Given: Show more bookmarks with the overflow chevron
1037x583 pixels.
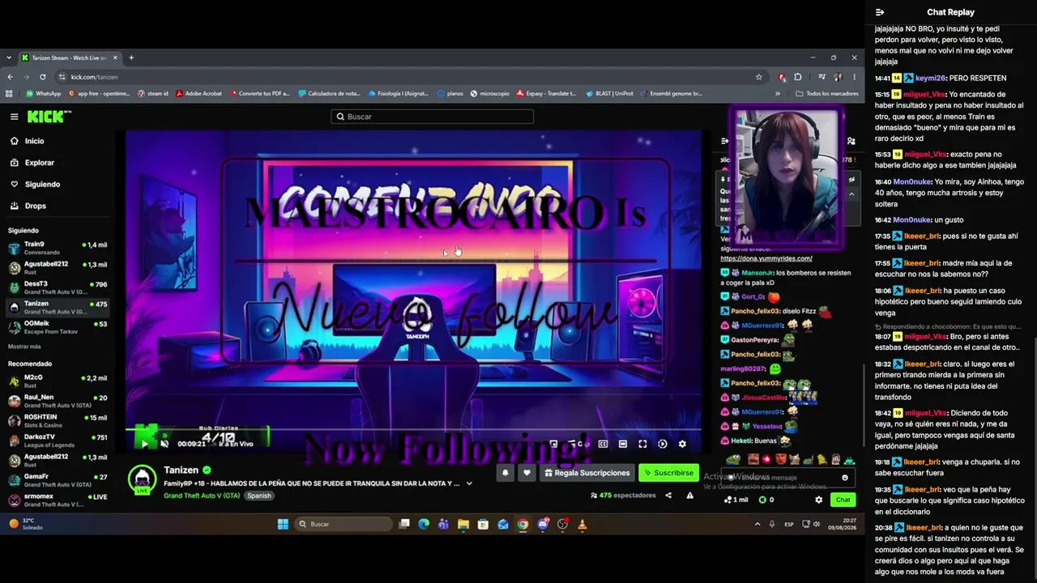Looking at the screenshot, I should click(778, 93).
